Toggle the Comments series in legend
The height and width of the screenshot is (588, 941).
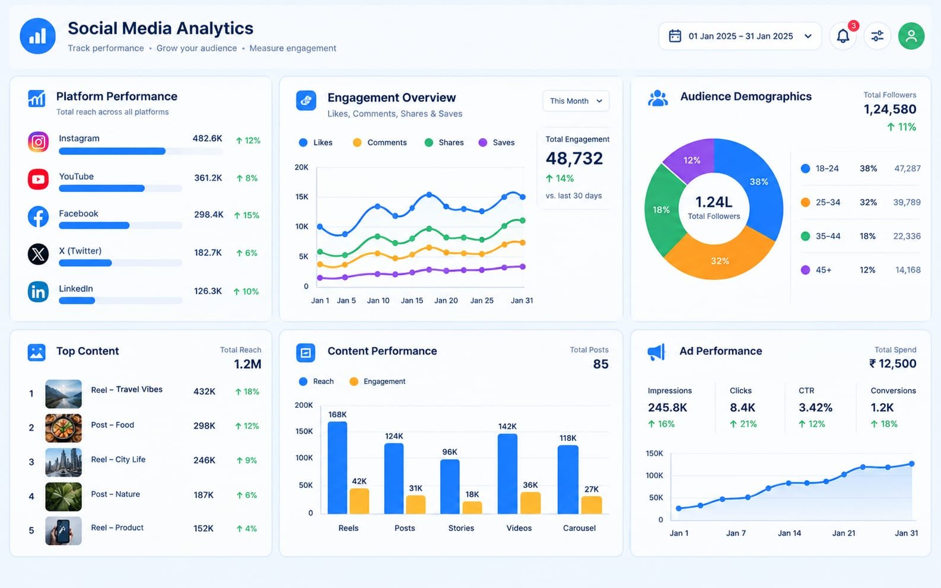click(380, 143)
